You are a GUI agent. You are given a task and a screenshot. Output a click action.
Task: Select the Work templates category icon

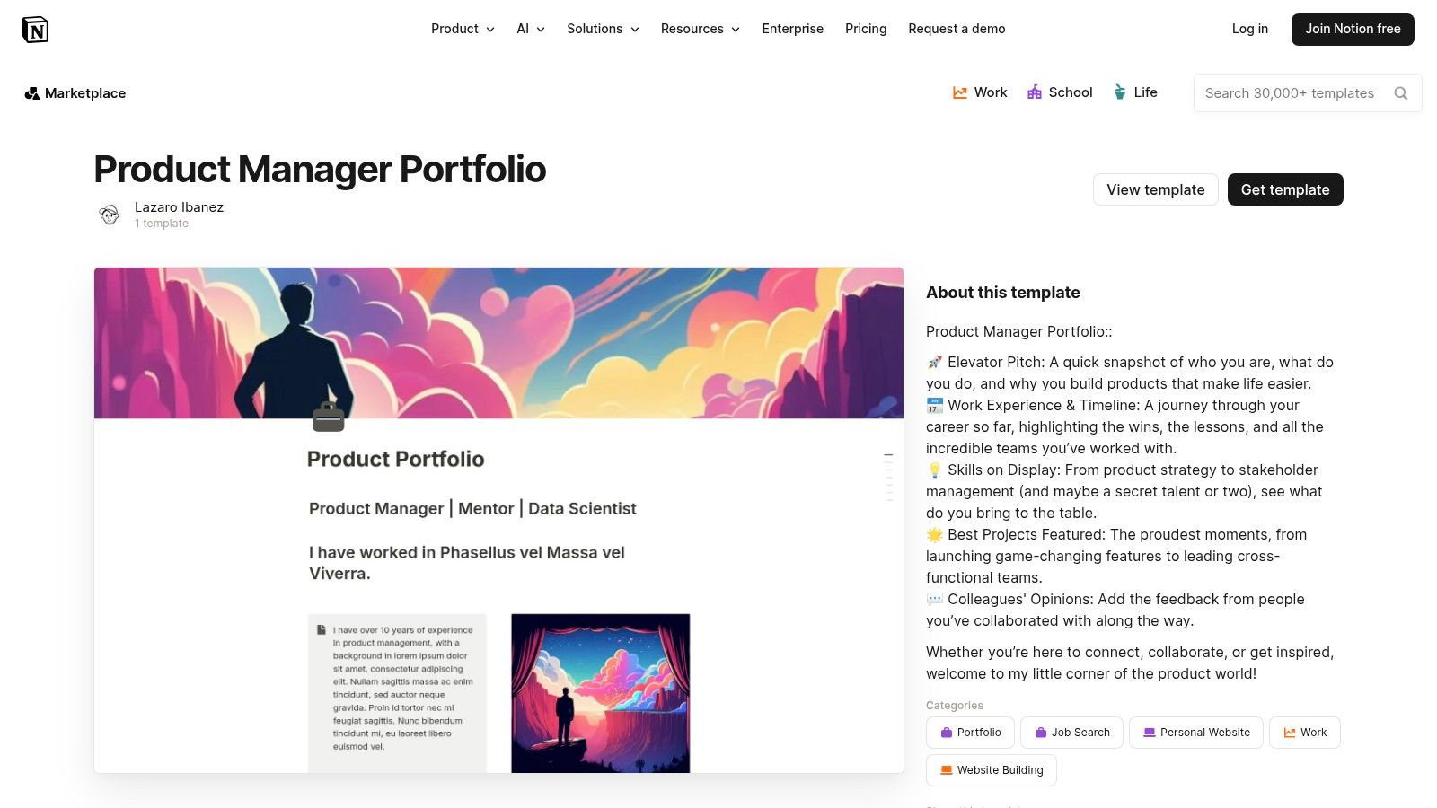(x=959, y=92)
